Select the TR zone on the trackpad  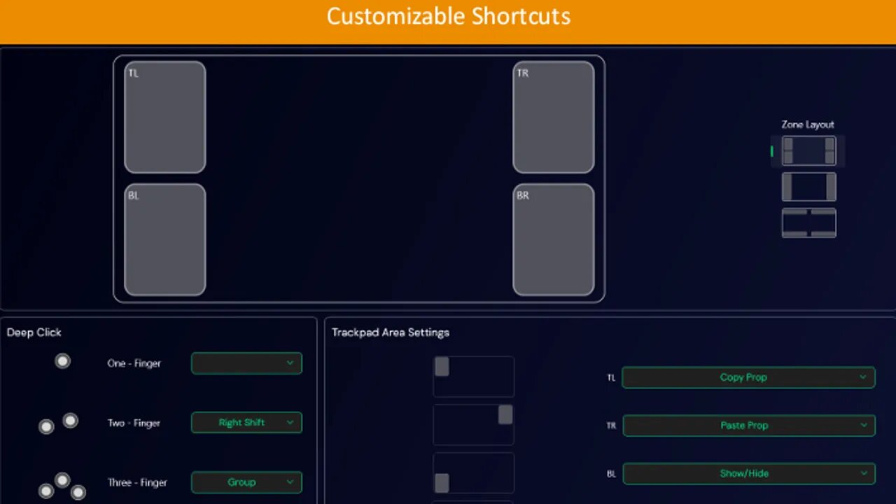[x=554, y=117]
